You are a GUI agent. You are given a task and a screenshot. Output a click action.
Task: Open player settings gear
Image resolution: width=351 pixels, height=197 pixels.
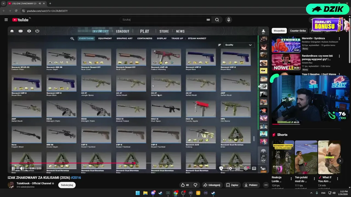(x=246, y=169)
